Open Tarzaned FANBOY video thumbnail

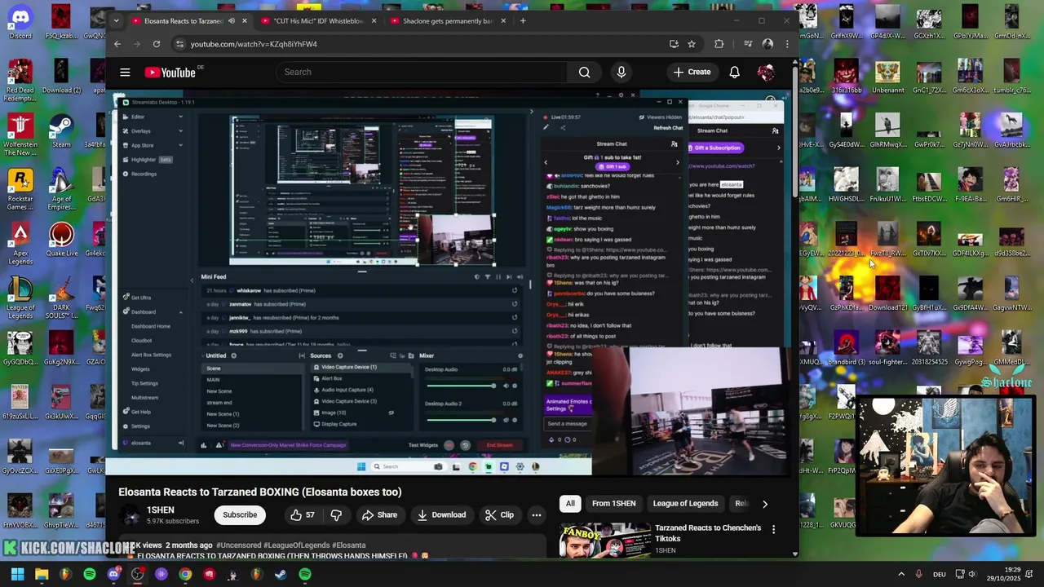point(604,540)
